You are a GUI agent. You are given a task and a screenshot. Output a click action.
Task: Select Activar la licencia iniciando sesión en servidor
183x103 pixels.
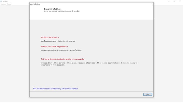coord(63,59)
